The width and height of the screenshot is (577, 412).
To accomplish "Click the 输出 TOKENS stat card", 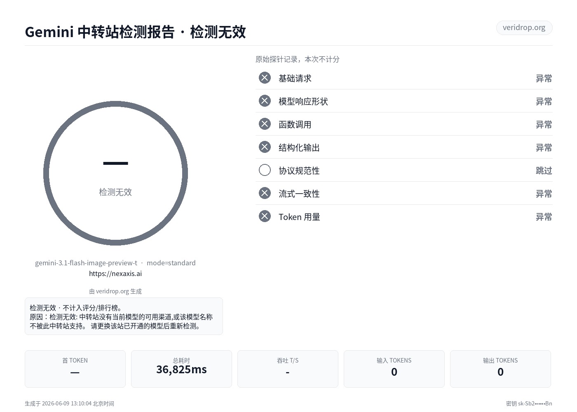I will tap(500, 369).
